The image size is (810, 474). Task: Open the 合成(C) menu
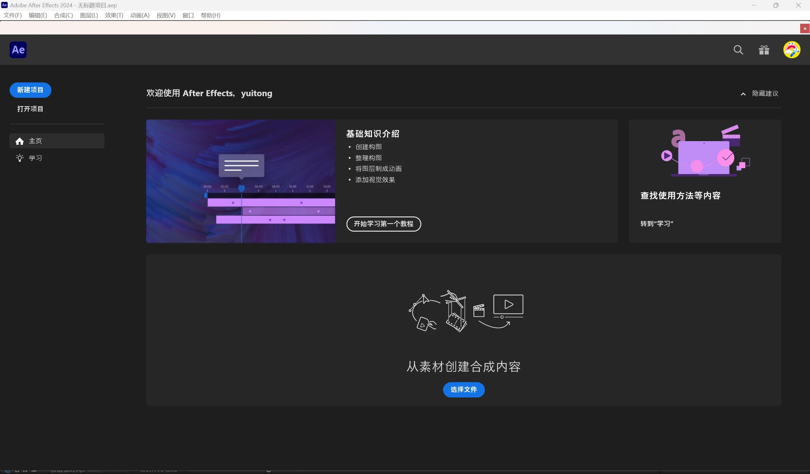tap(63, 15)
